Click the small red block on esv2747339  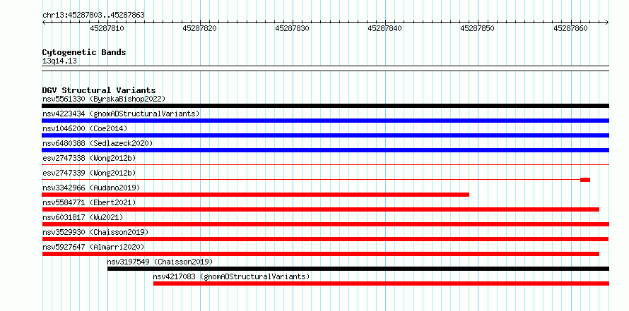click(585, 180)
